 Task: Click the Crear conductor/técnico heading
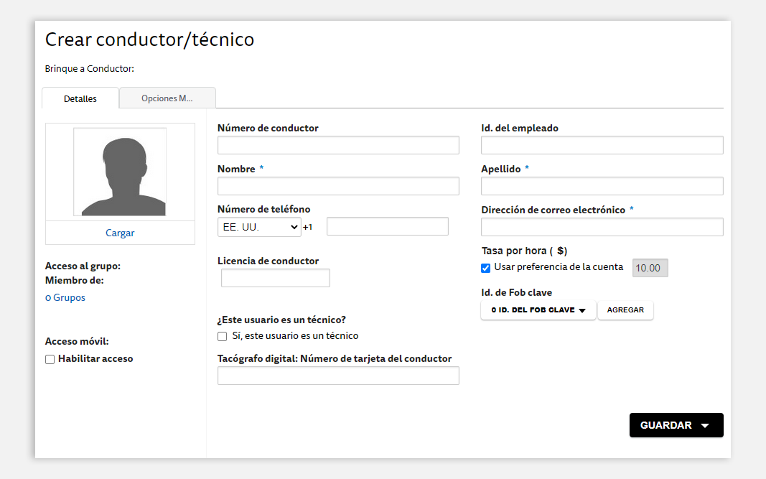pyautogui.click(x=149, y=39)
